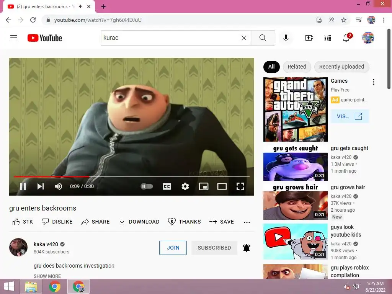Open the network tray icon

(356, 287)
